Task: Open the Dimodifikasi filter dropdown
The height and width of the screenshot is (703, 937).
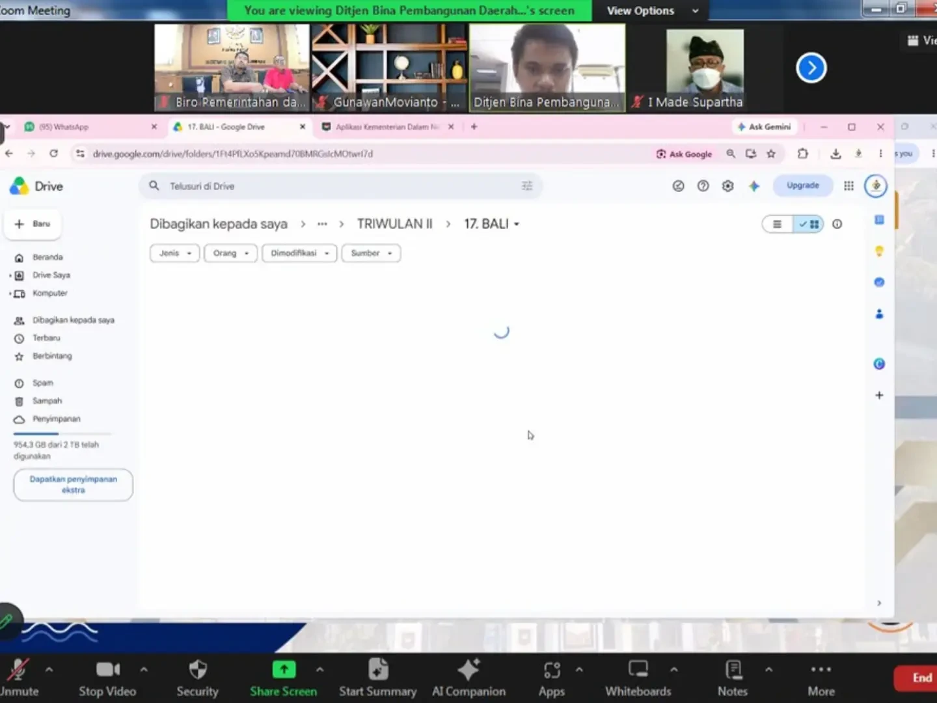Action: tap(299, 253)
